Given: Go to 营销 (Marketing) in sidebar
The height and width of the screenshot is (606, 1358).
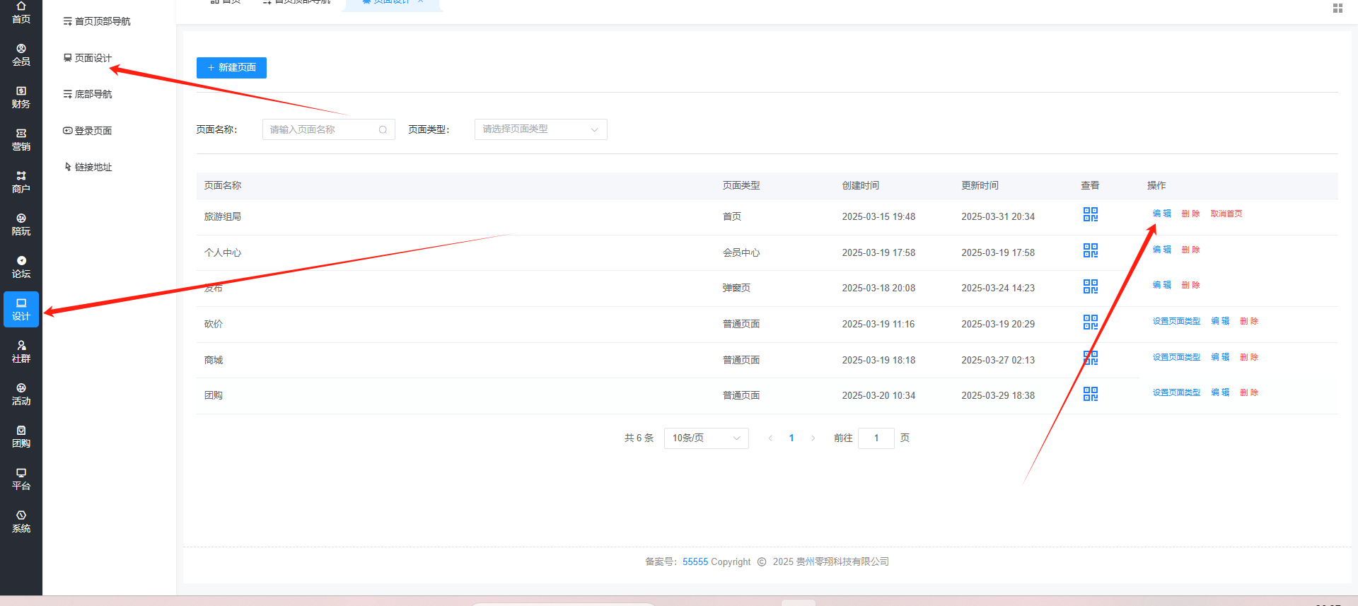Looking at the screenshot, I should pyautogui.click(x=21, y=140).
